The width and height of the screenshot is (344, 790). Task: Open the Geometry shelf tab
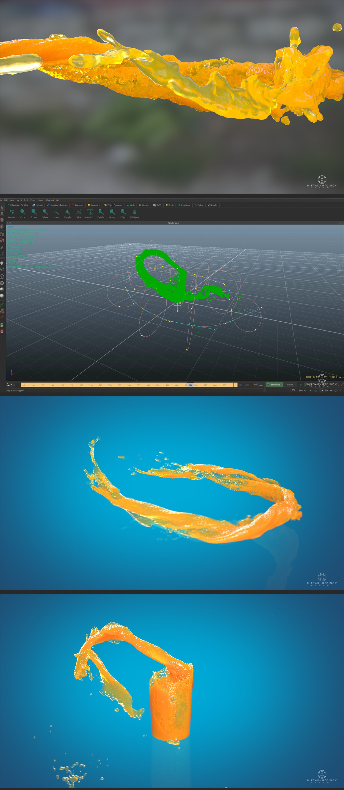pyautogui.click(x=94, y=205)
